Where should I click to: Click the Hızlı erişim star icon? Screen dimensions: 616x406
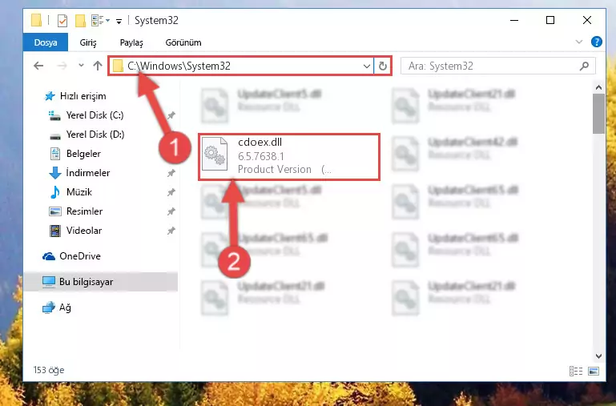click(x=50, y=96)
